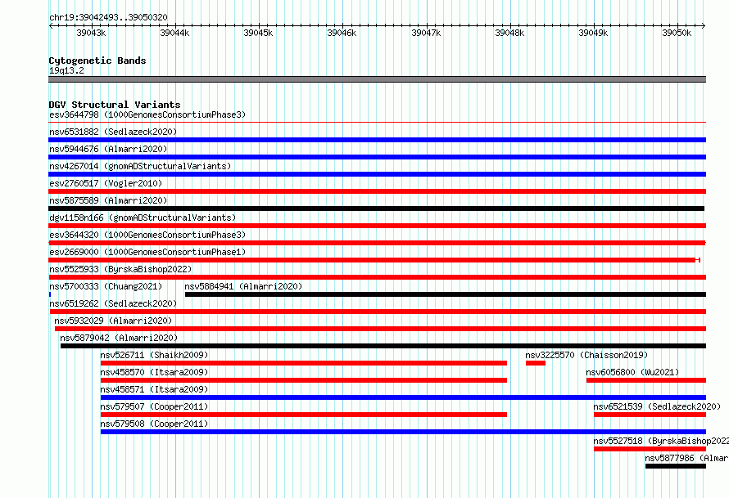This screenshot has width=729, height=498.
Task: Select the nsv5527518 ByrskaBishop label
Action: 661,441
